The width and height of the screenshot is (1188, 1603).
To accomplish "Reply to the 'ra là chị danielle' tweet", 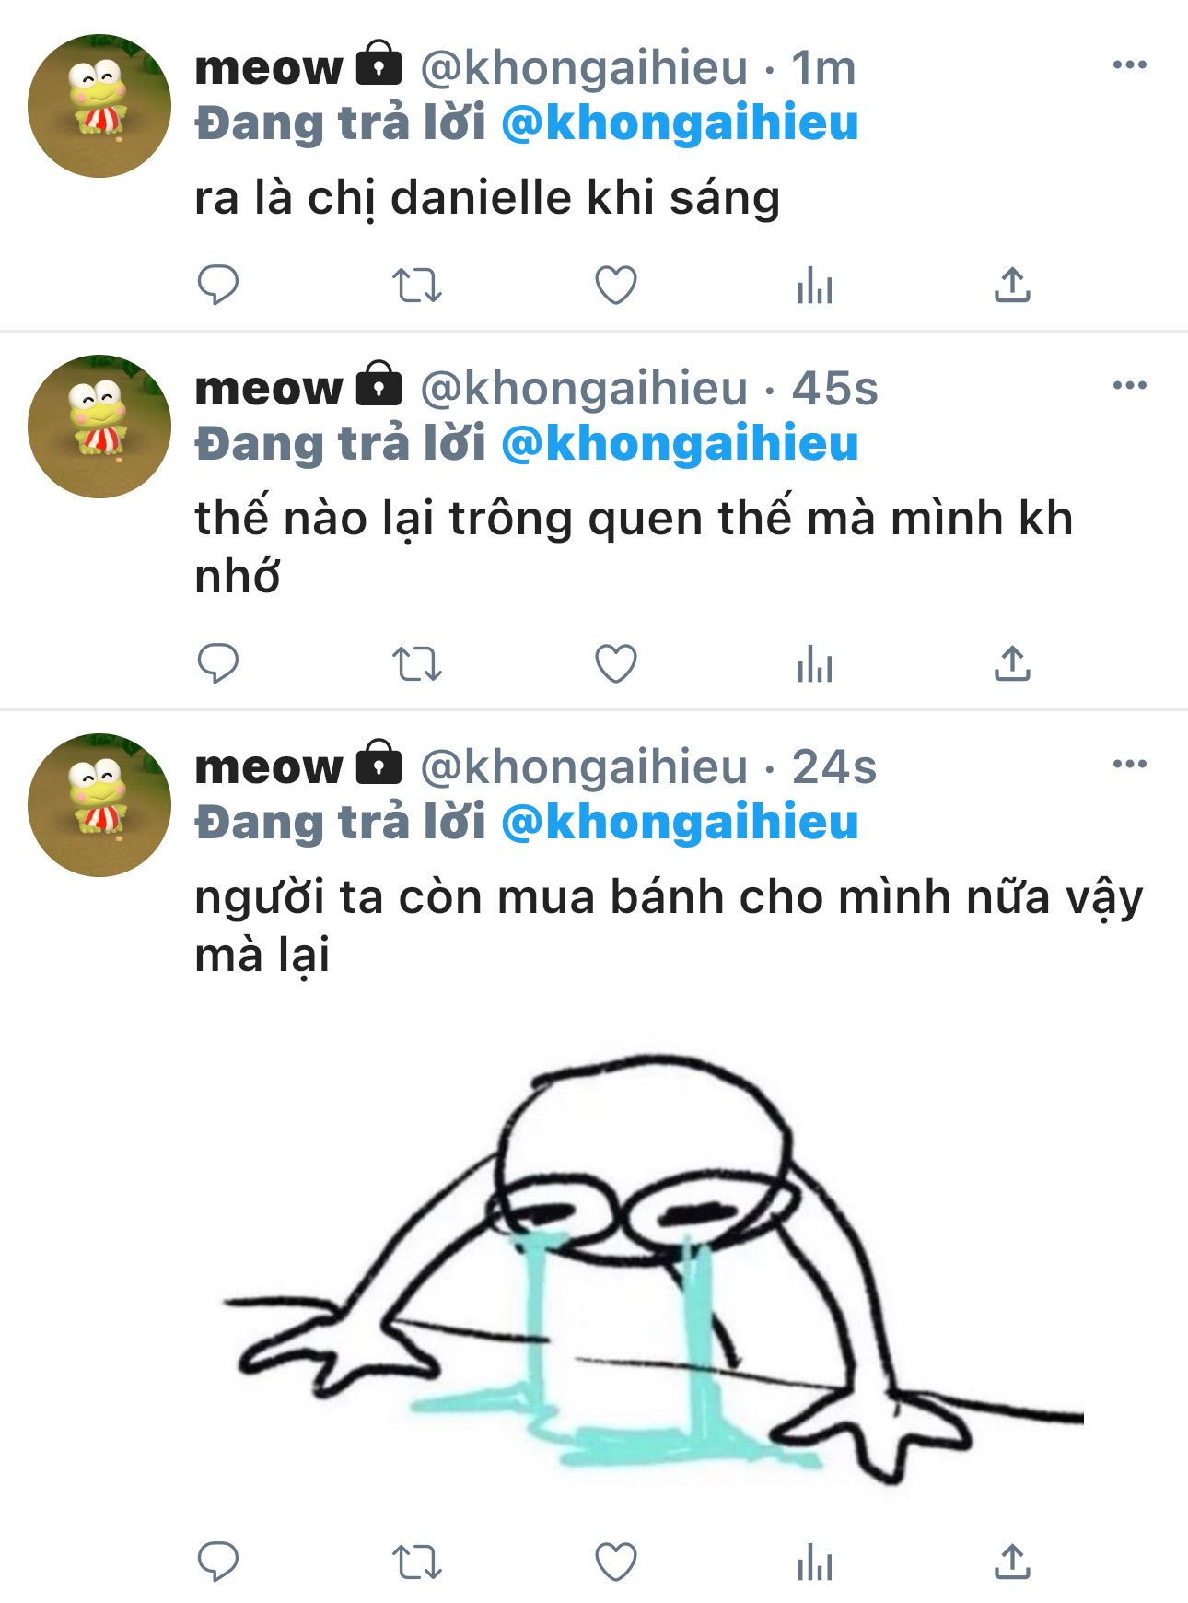I will tap(218, 285).
